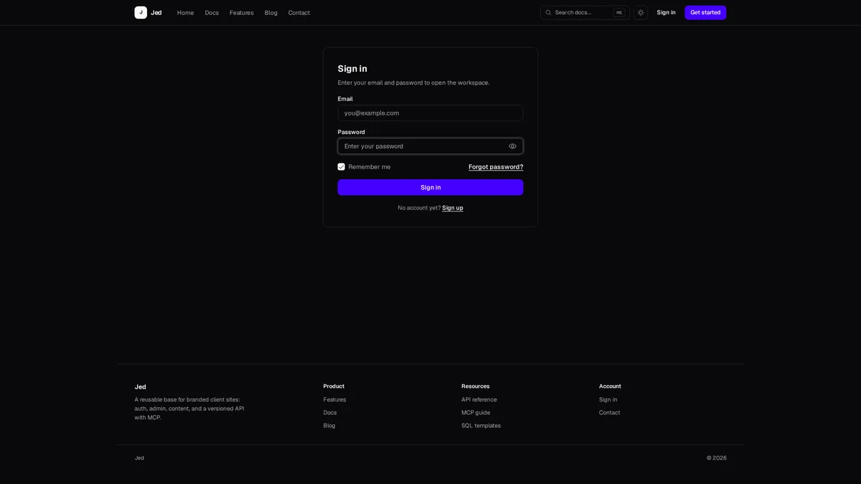Show password with the eye icon

(512, 146)
